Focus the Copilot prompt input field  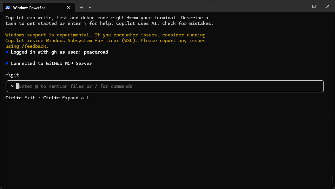[165, 86]
